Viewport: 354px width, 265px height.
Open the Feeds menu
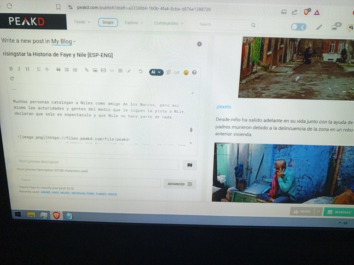point(82,22)
